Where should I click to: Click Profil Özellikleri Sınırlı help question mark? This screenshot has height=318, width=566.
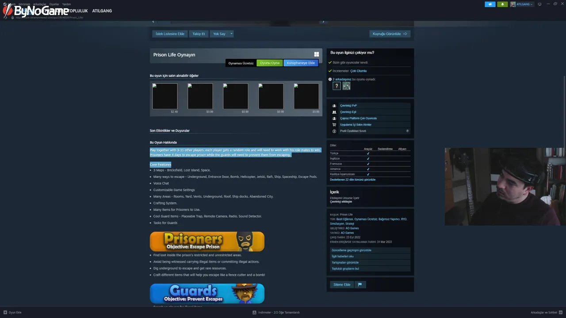point(407,131)
